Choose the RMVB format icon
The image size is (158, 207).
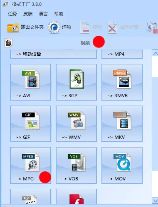coord(122,79)
